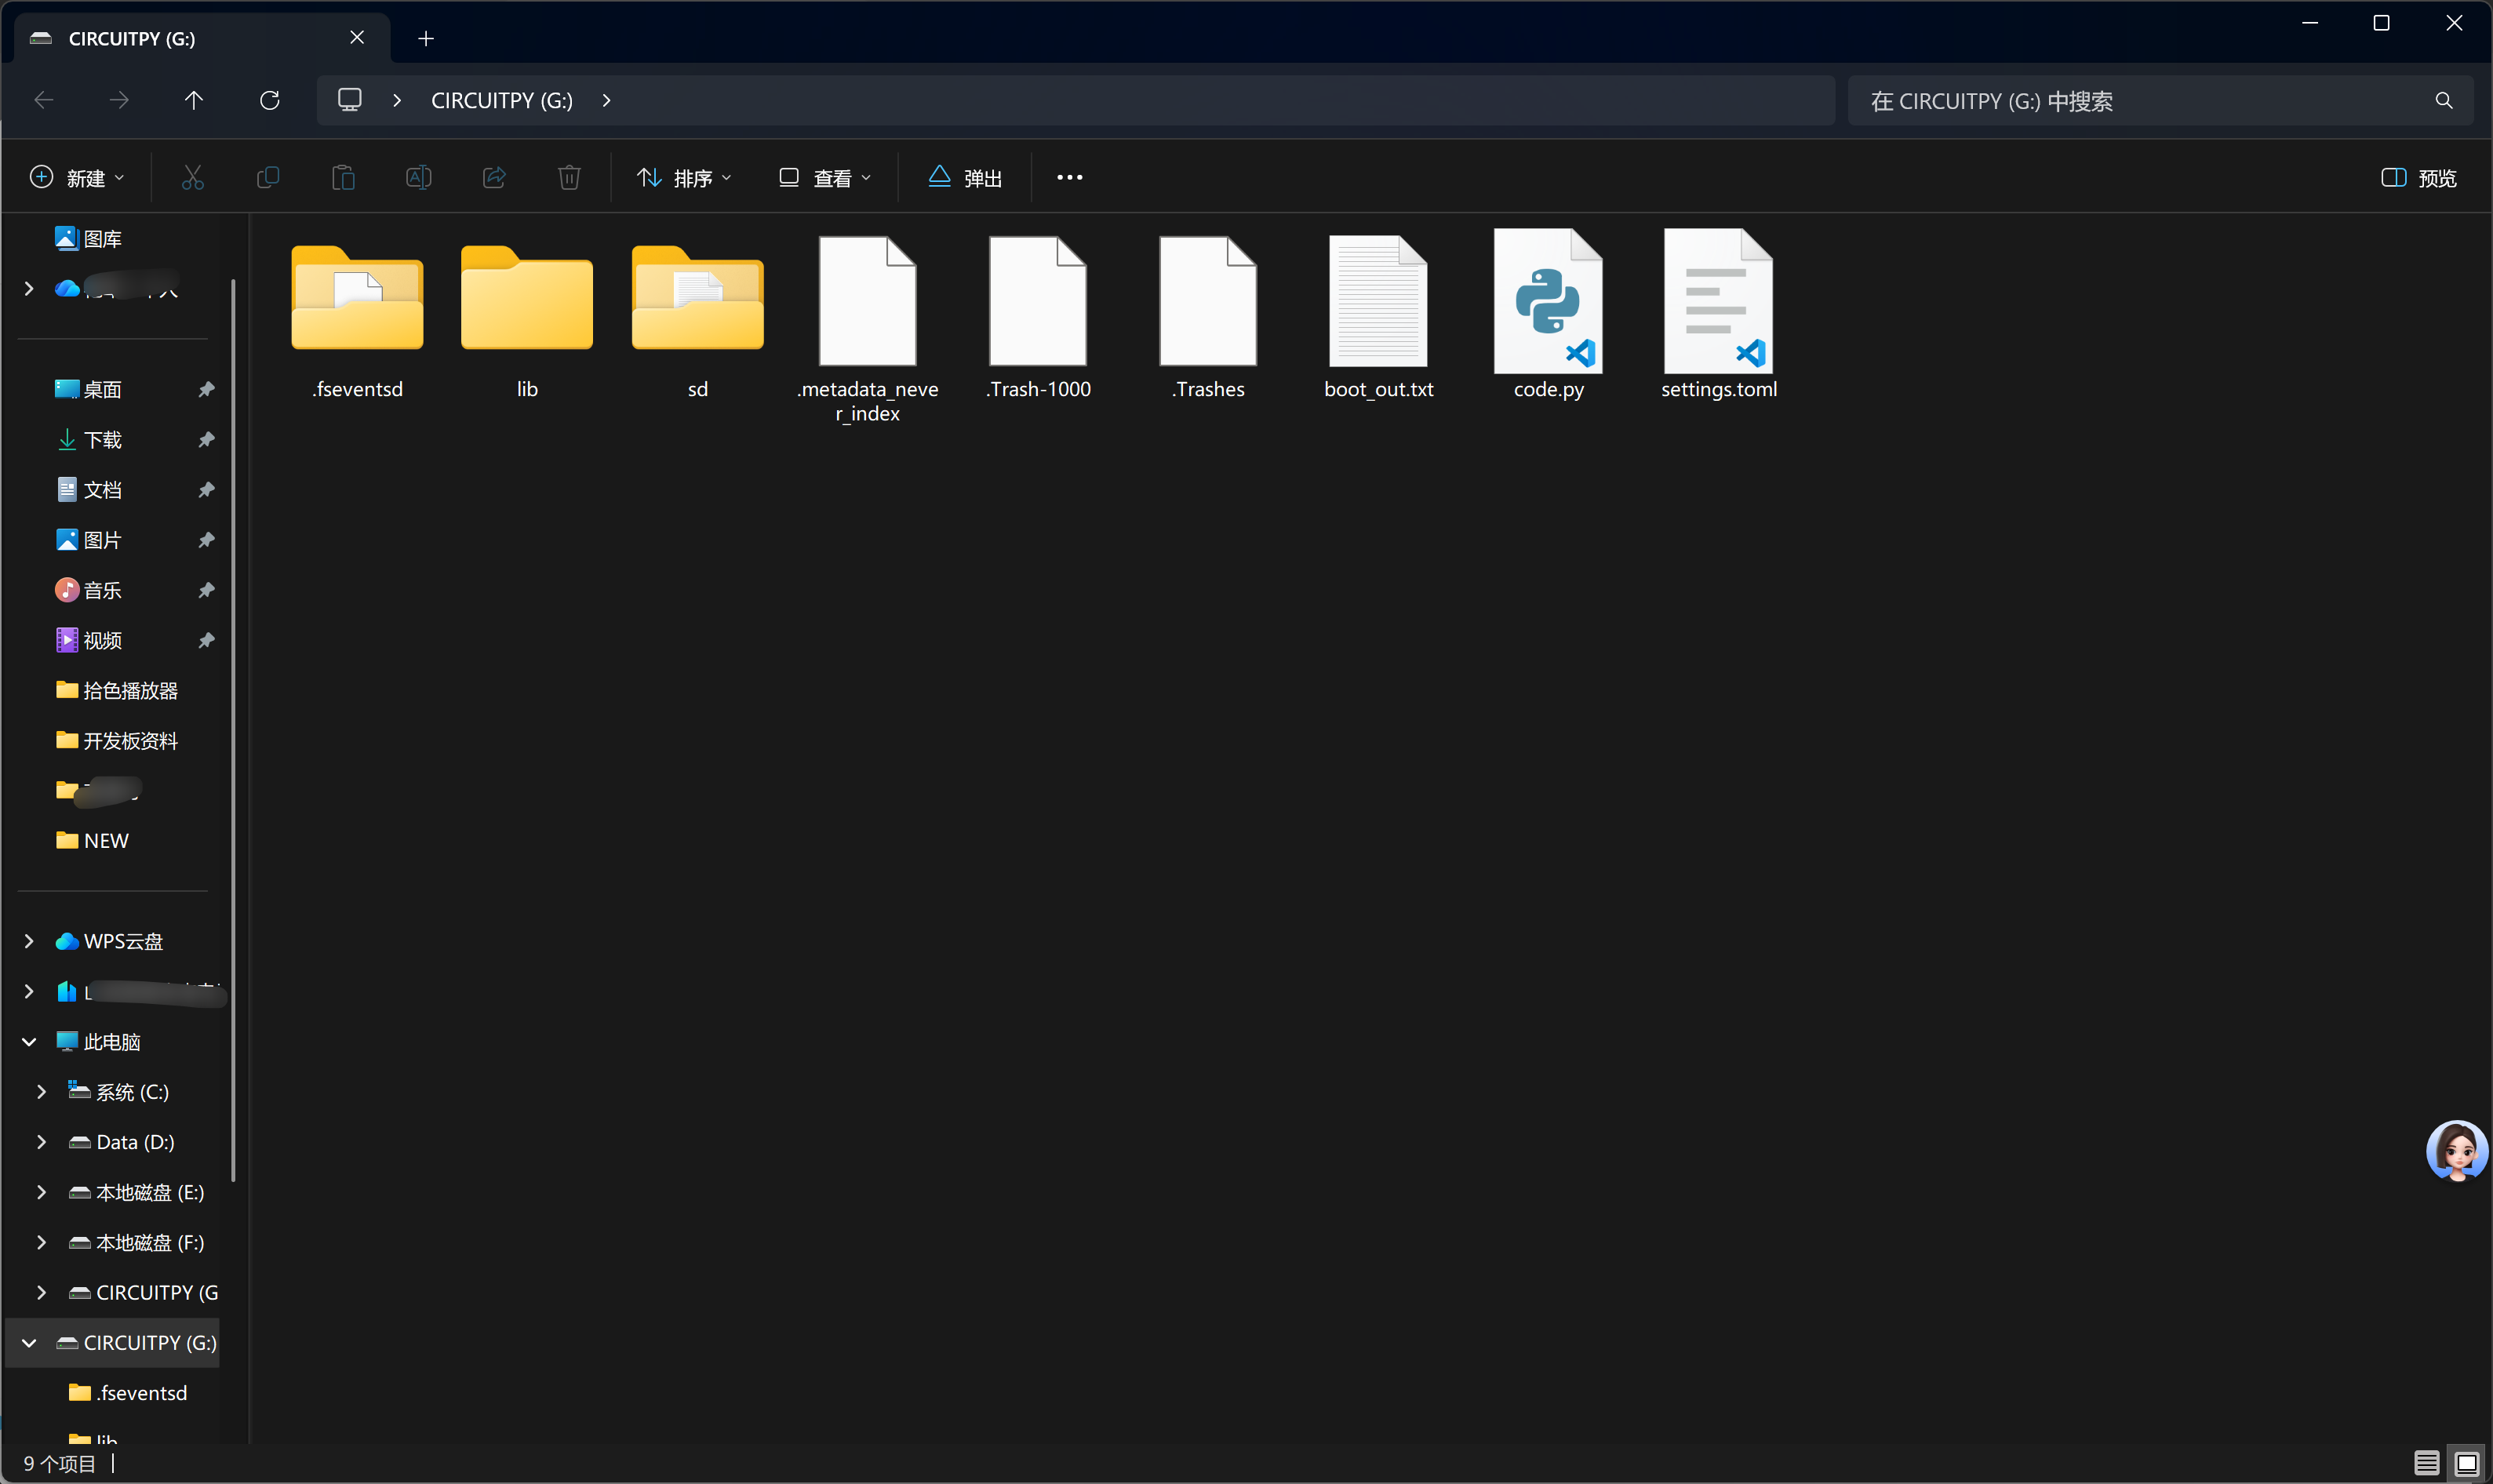This screenshot has height=1484, width=2493.
Task: Click the Refresh icon beside address bar
Action: pos(269,100)
